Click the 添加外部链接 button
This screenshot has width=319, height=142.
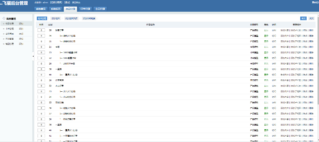pyautogui.click(x=89, y=18)
